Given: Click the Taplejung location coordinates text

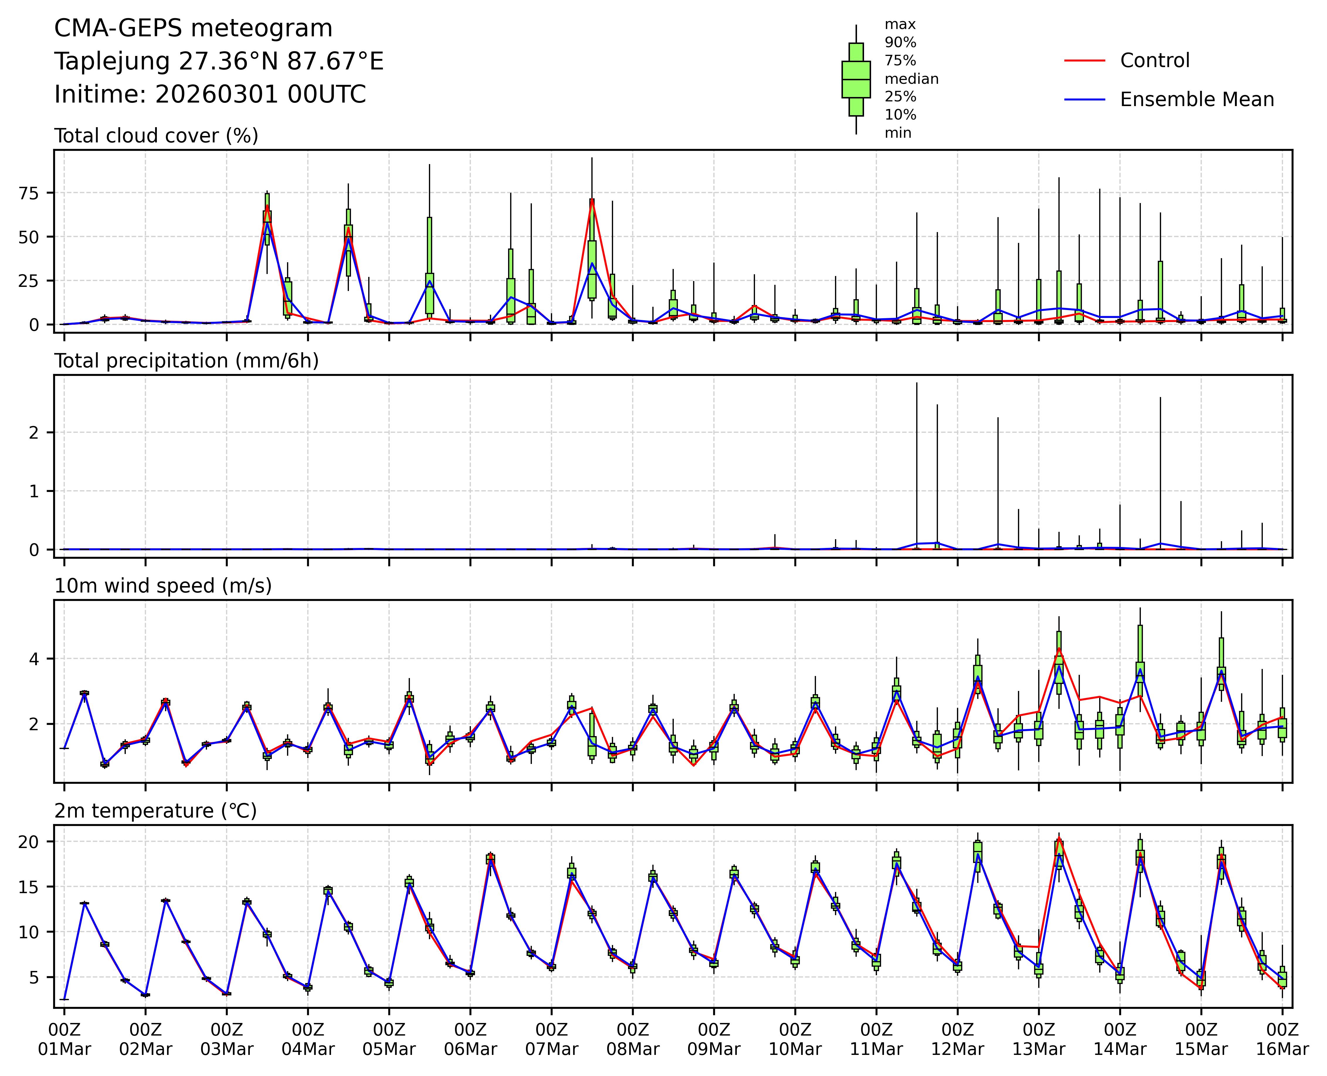Looking at the screenshot, I should 219,61.
